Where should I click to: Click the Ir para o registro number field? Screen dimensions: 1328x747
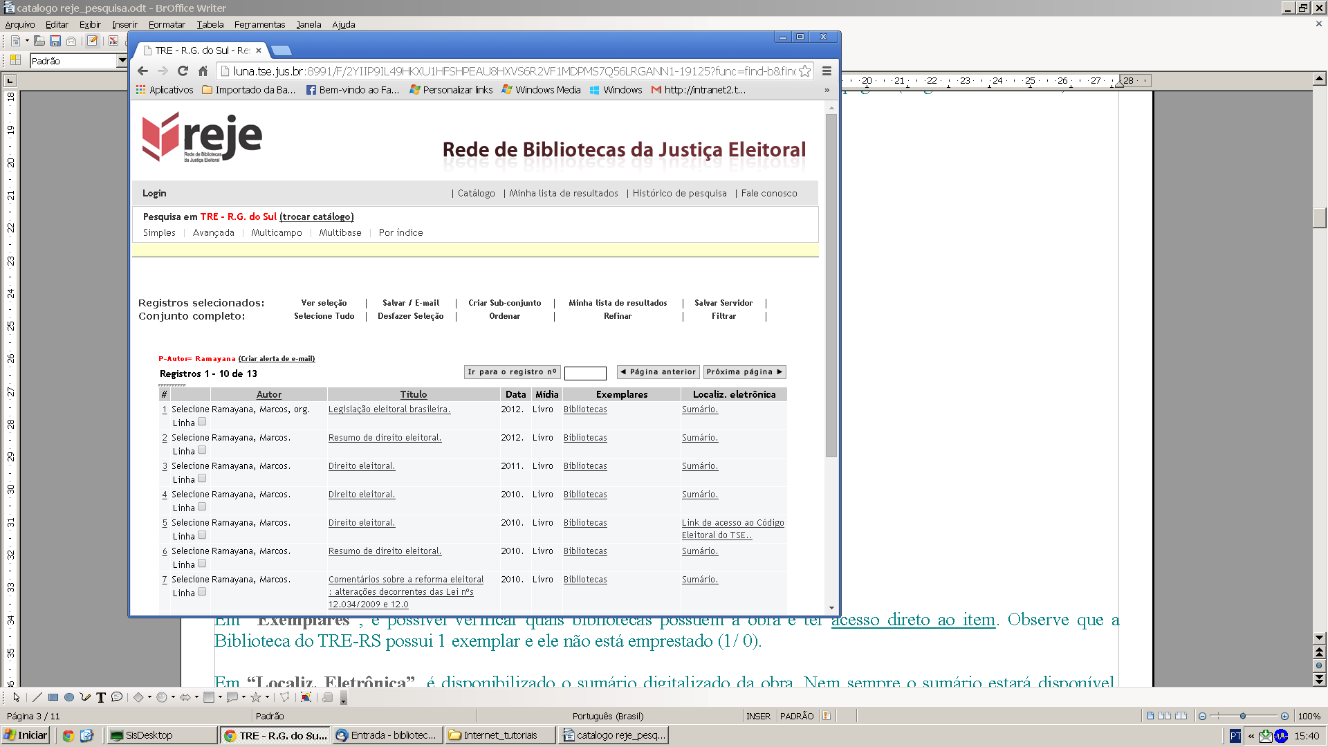click(585, 373)
